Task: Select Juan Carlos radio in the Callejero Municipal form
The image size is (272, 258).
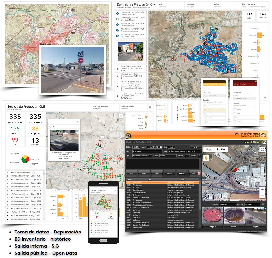Action: click(x=235, y=121)
